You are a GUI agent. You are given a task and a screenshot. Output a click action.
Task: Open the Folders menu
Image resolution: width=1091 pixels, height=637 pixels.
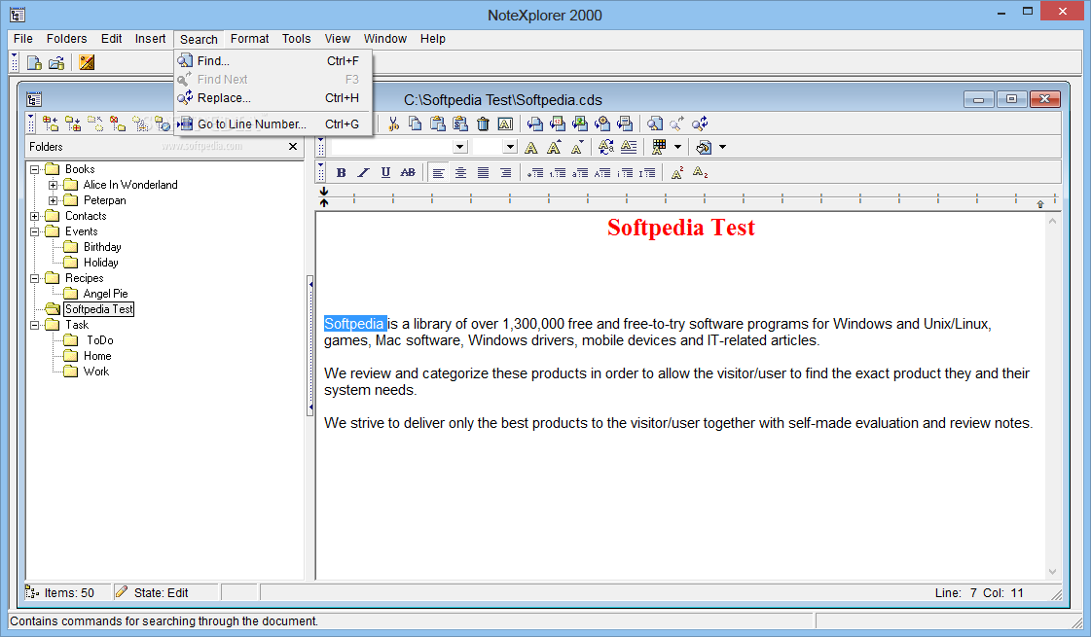[x=67, y=39]
